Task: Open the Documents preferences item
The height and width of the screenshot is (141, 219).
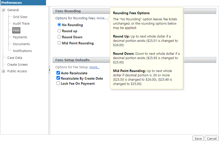Action: click(x=21, y=44)
